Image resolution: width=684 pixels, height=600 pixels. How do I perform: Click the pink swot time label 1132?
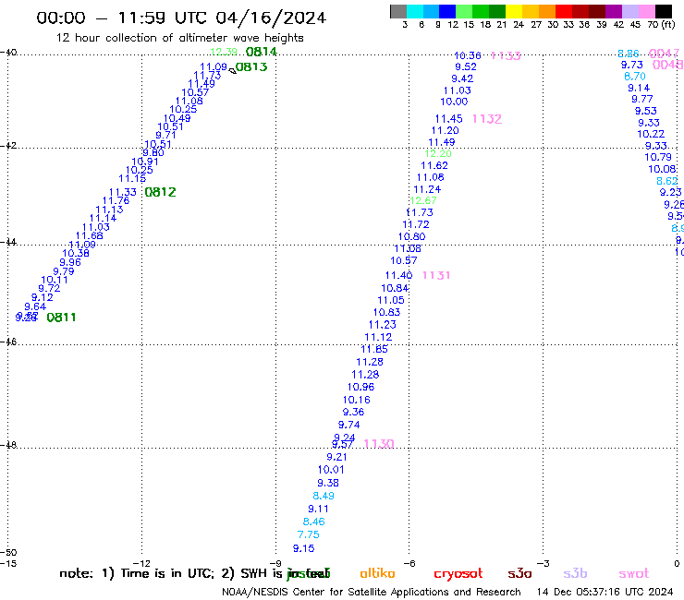click(x=487, y=119)
